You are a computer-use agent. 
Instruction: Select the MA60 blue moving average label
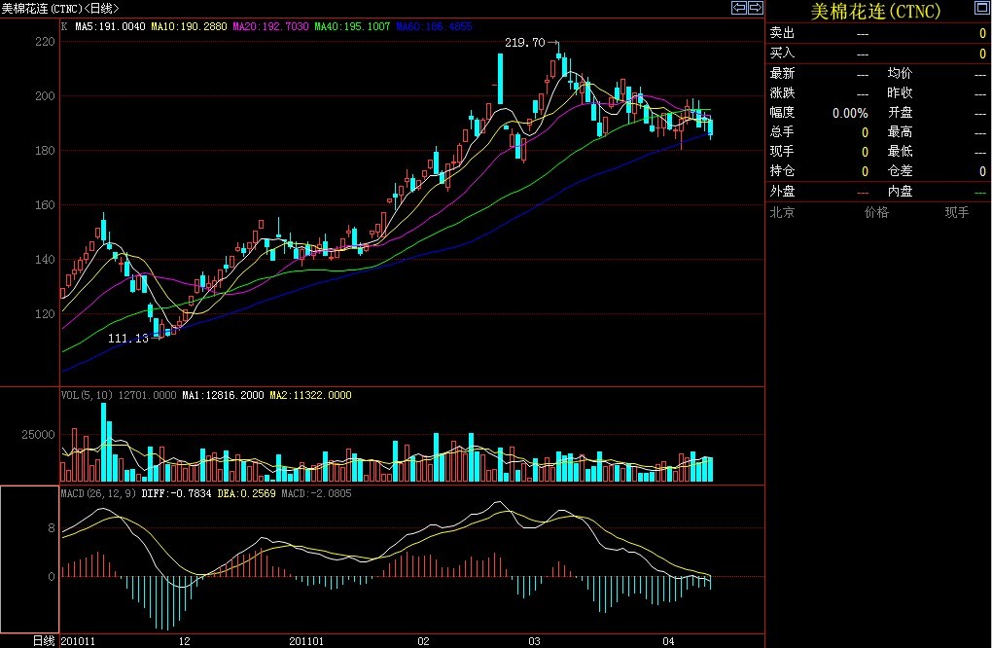(435, 27)
